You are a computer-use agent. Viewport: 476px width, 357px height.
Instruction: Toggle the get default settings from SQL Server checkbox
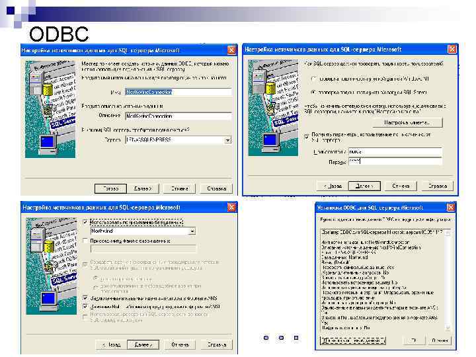click(x=307, y=137)
